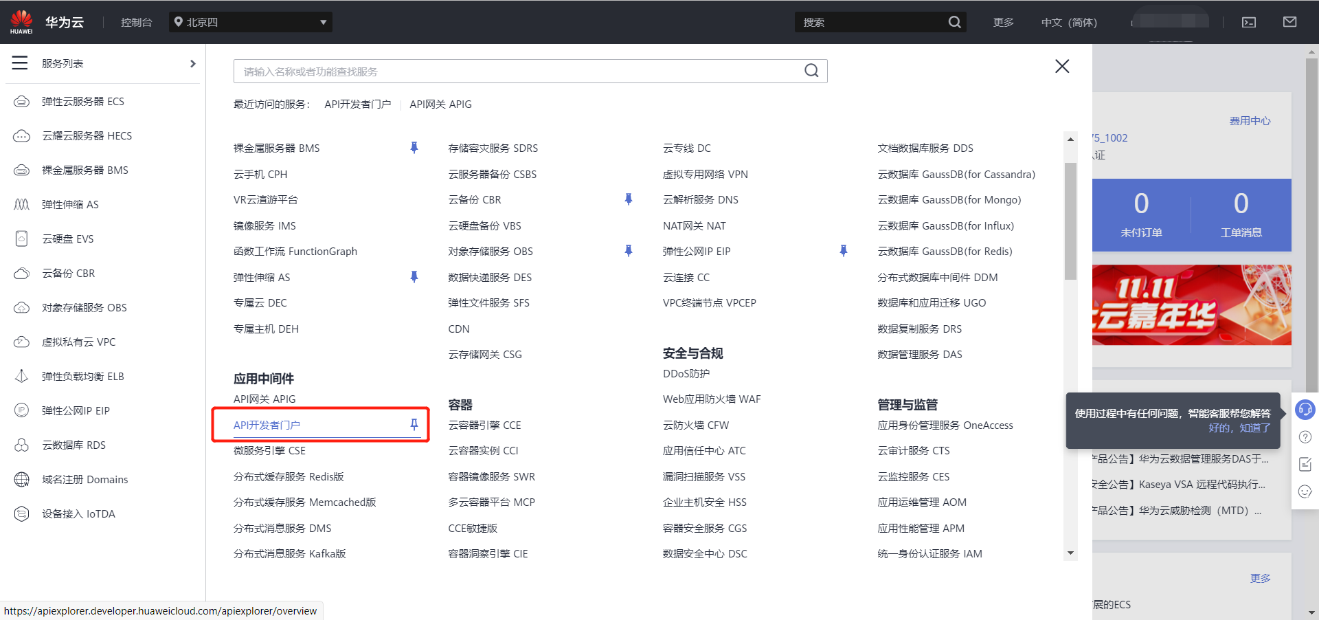The height and width of the screenshot is (620, 1319).
Task: Unpin 弹性公网IP EIP from favorites
Action: click(844, 251)
